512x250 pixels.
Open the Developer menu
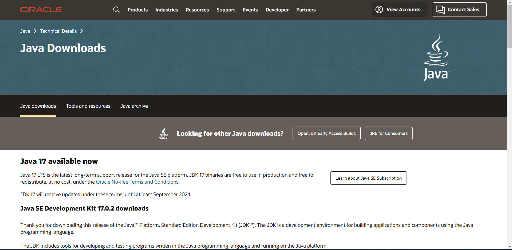click(277, 10)
